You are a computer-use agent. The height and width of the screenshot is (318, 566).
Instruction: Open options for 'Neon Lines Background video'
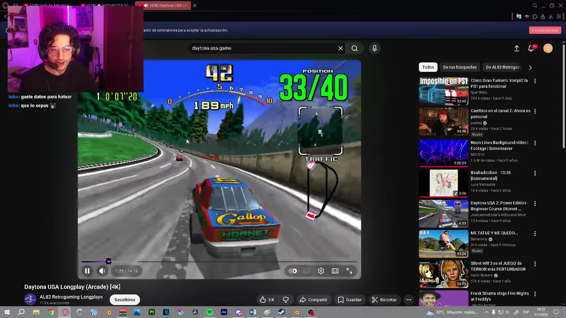tap(535, 143)
